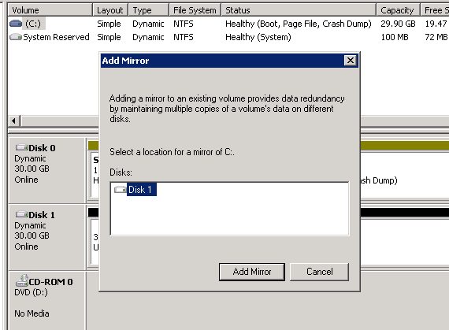Image resolution: width=449 pixels, height=330 pixels.
Task: Sort by the Status column header
Action: pos(299,10)
